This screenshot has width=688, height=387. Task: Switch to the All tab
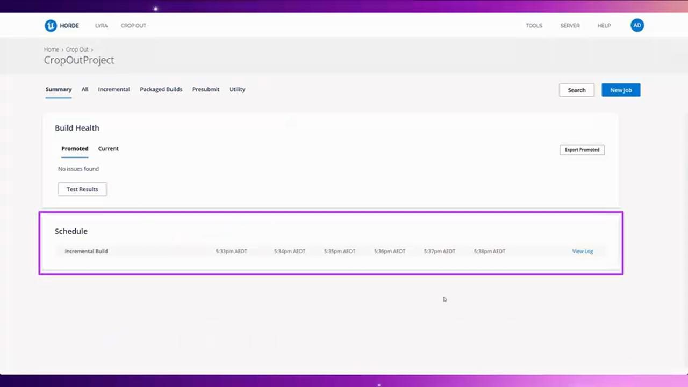(85, 89)
